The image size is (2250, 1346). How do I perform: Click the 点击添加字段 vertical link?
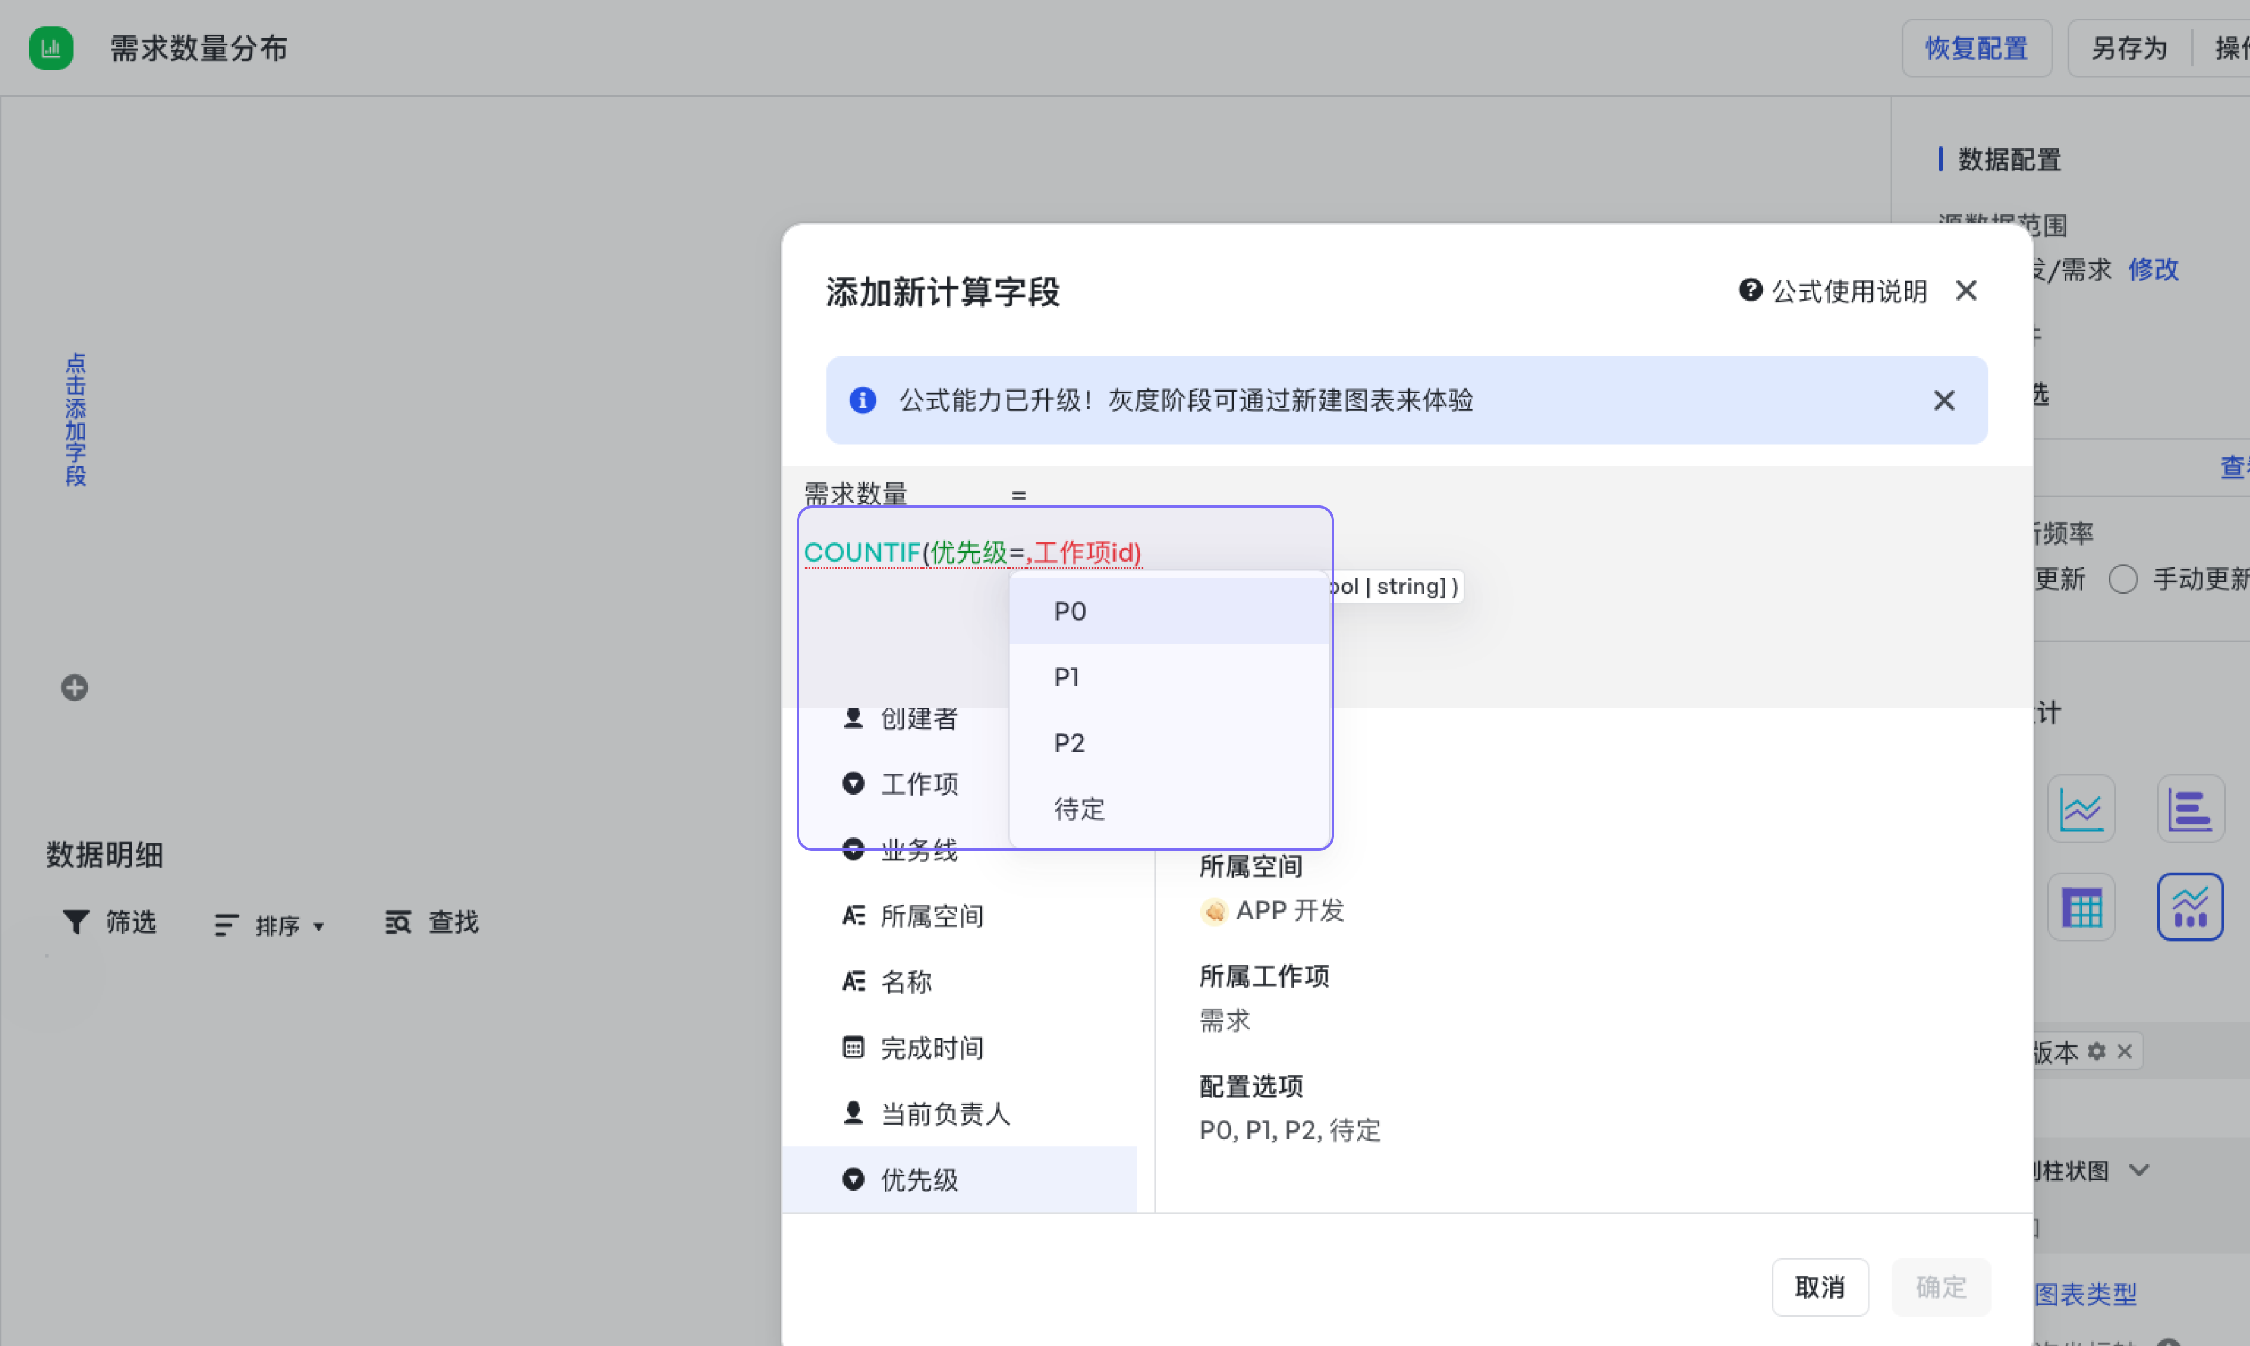pos(75,420)
